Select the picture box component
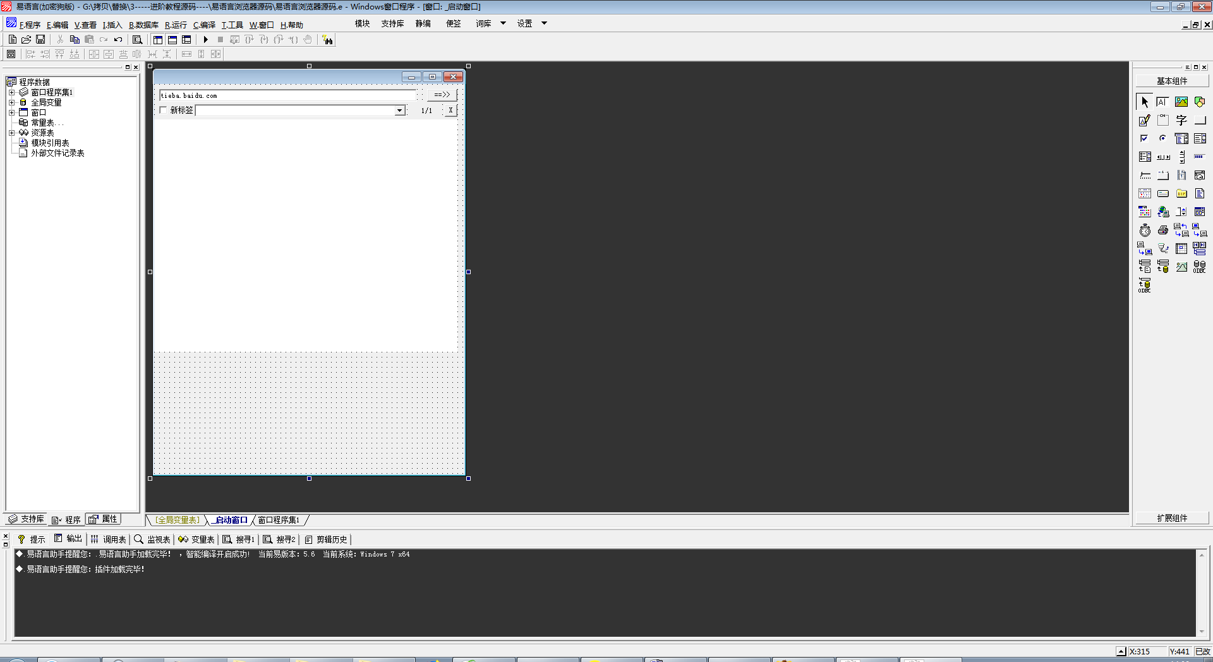Image resolution: width=1213 pixels, height=662 pixels. coord(1181,102)
